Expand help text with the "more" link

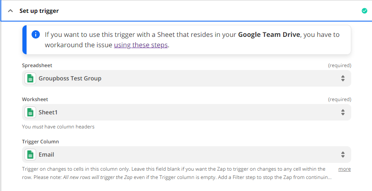tap(344, 169)
